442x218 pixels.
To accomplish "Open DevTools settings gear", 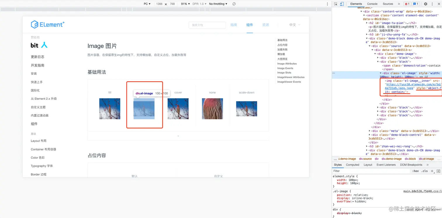I will 426,4.
